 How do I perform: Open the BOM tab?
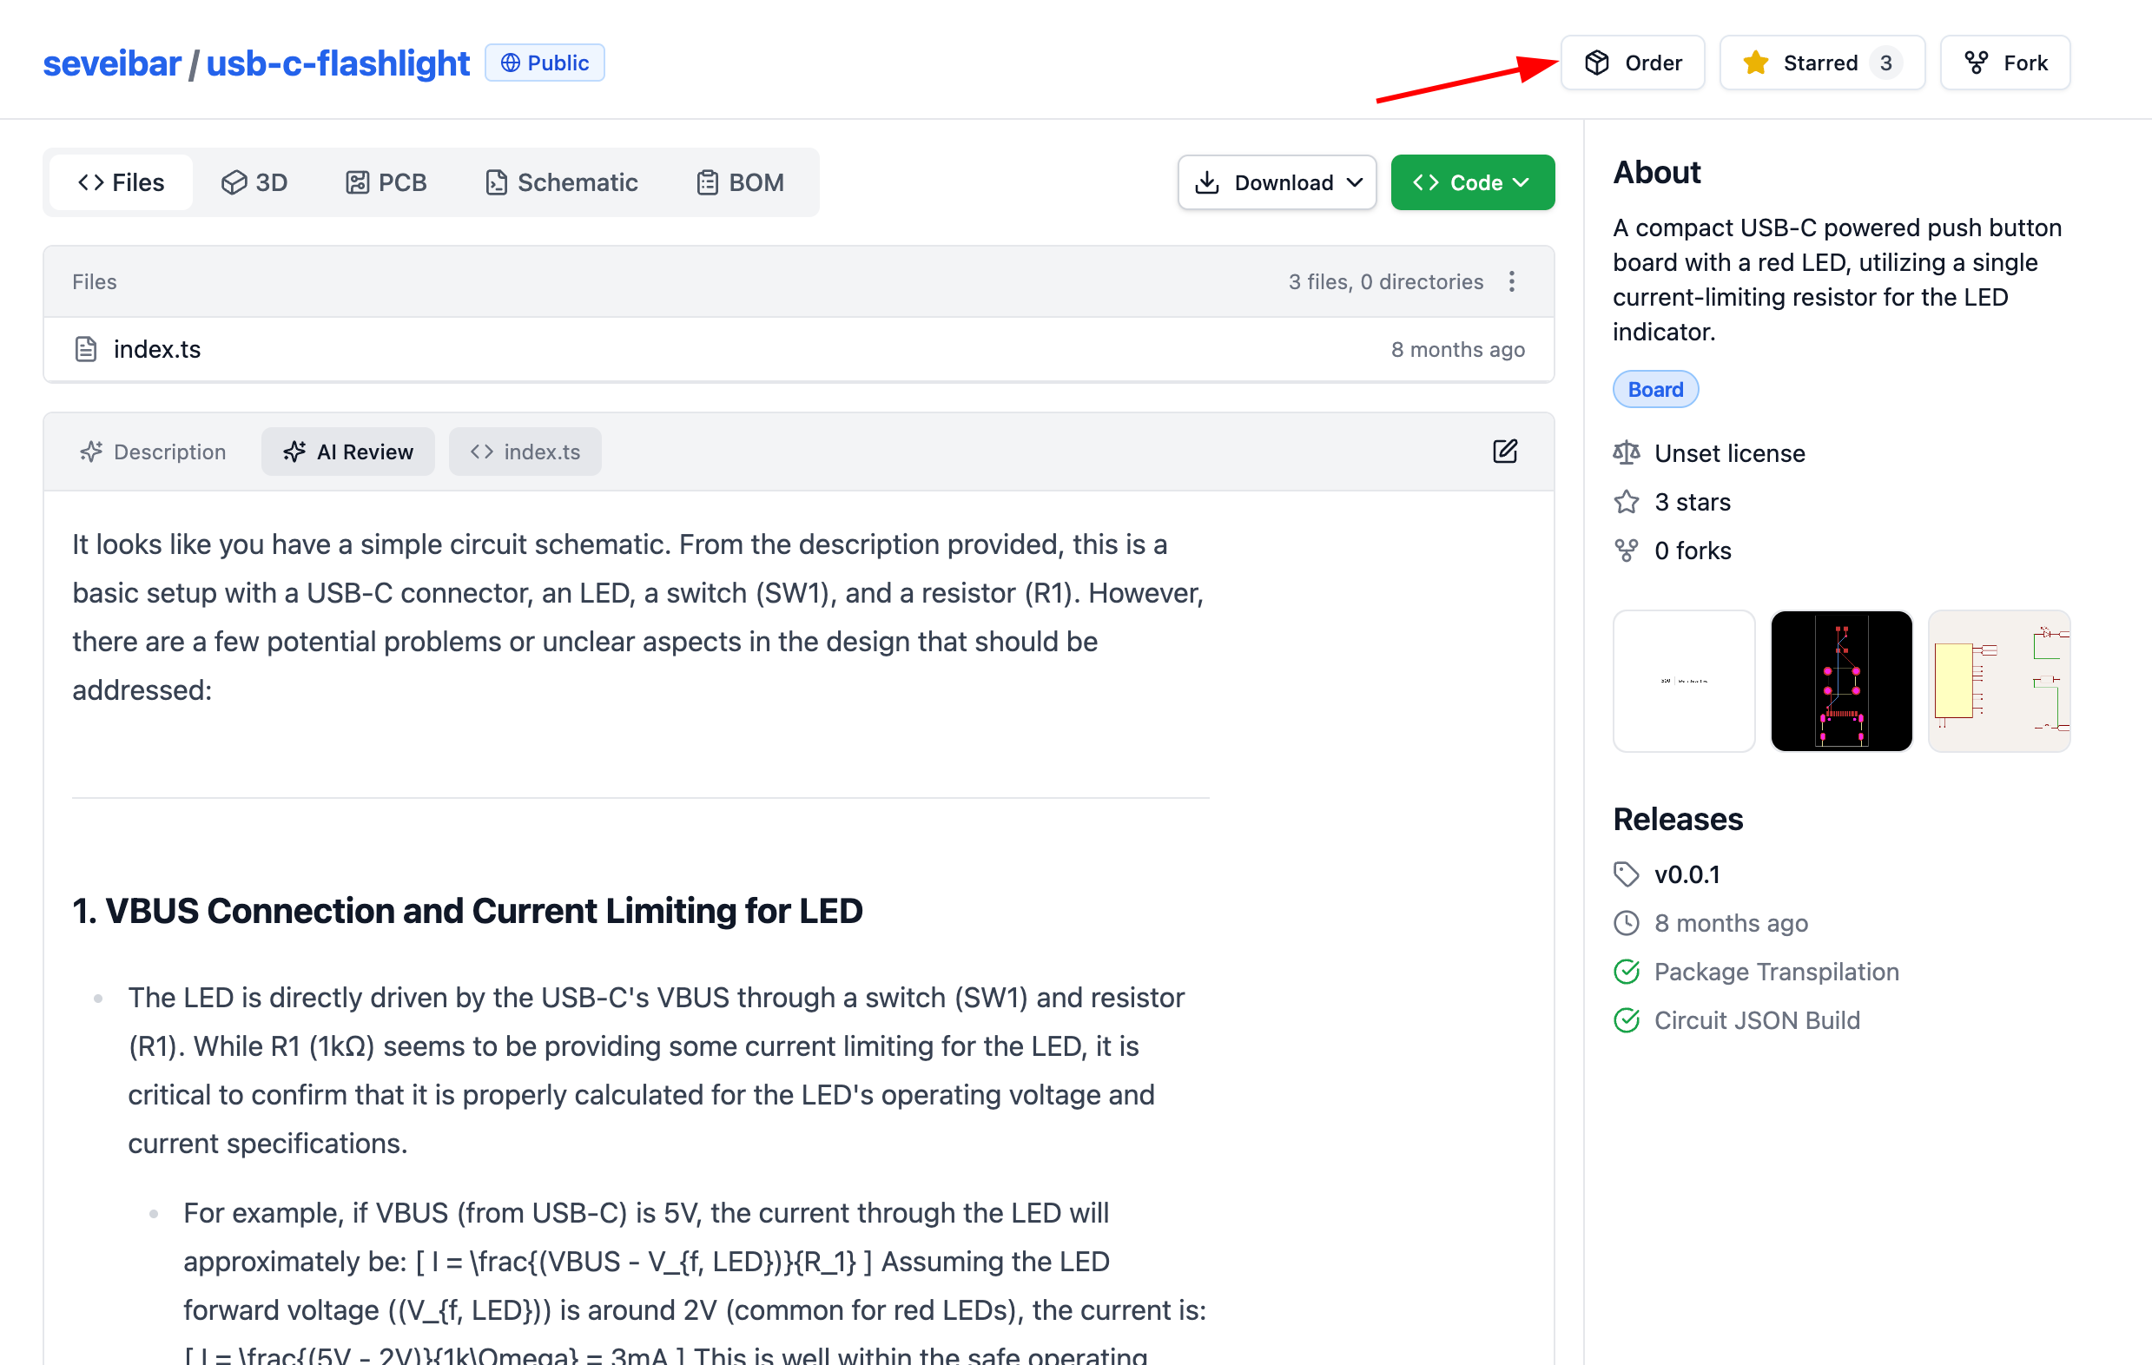tap(740, 182)
